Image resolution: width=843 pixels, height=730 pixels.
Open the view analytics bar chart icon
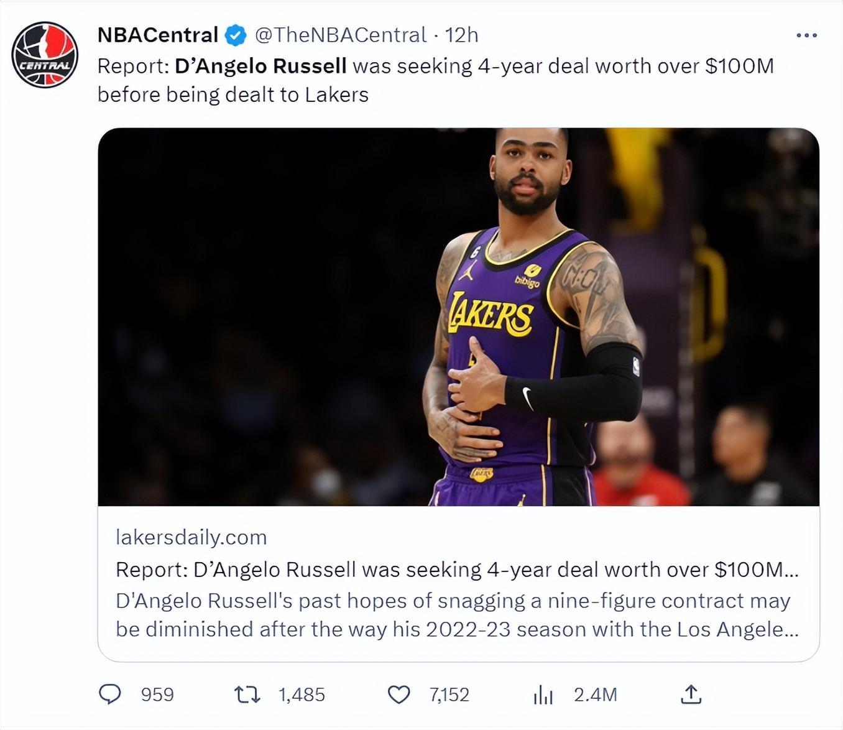[x=543, y=695]
